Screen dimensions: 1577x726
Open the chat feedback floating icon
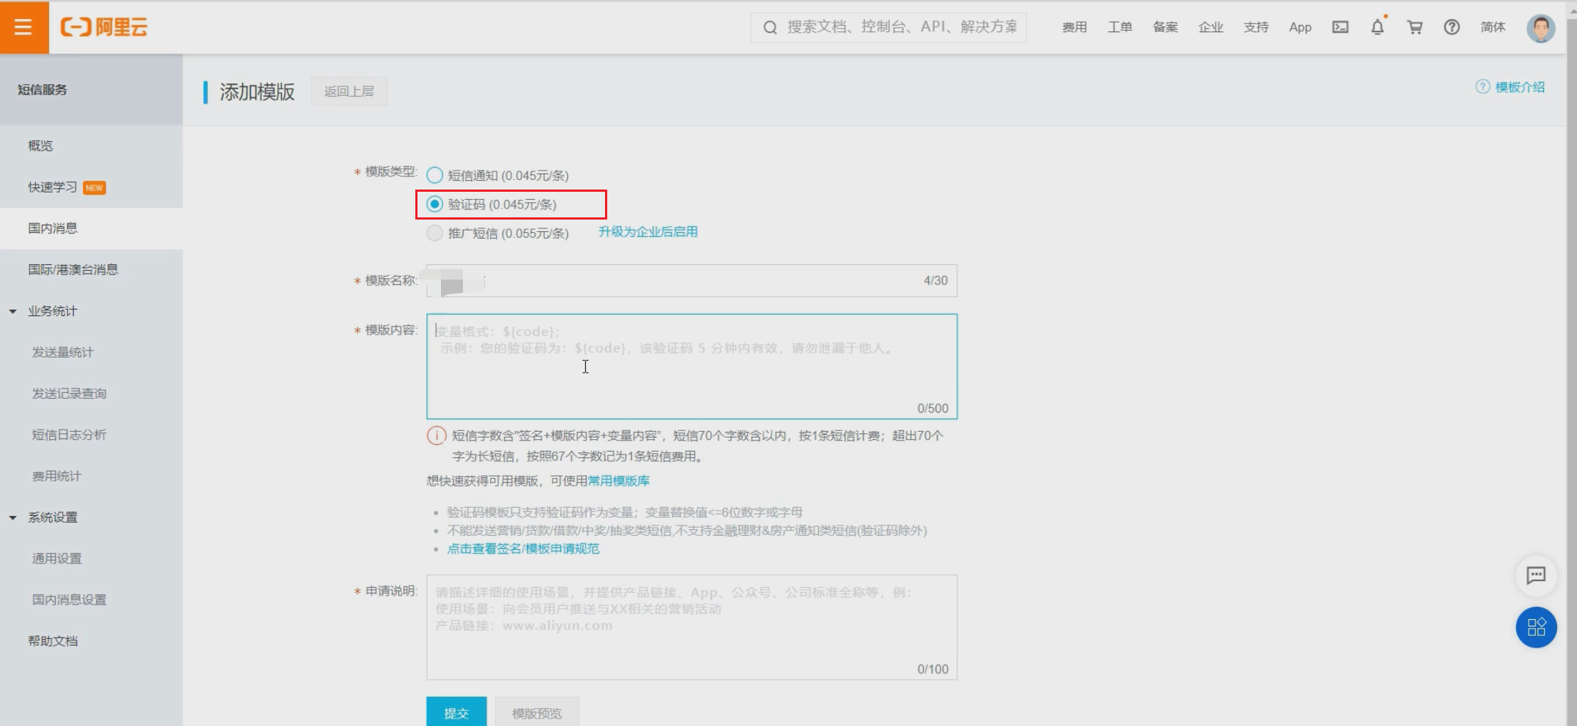[x=1535, y=575]
